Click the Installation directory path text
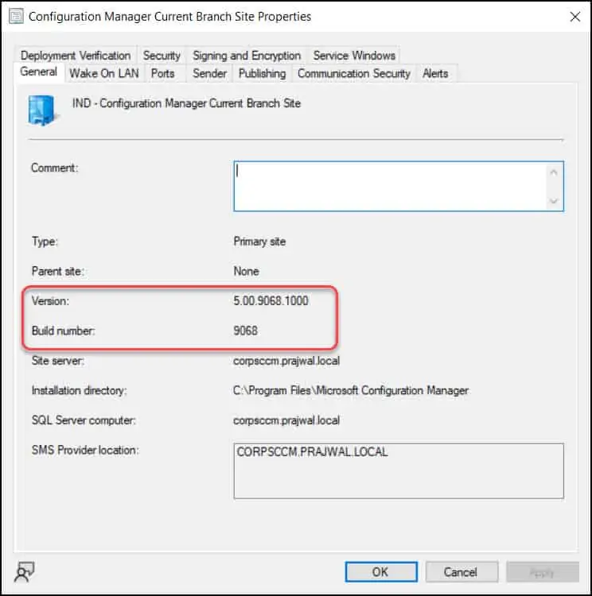The image size is (592, 596). pos(351,390)
